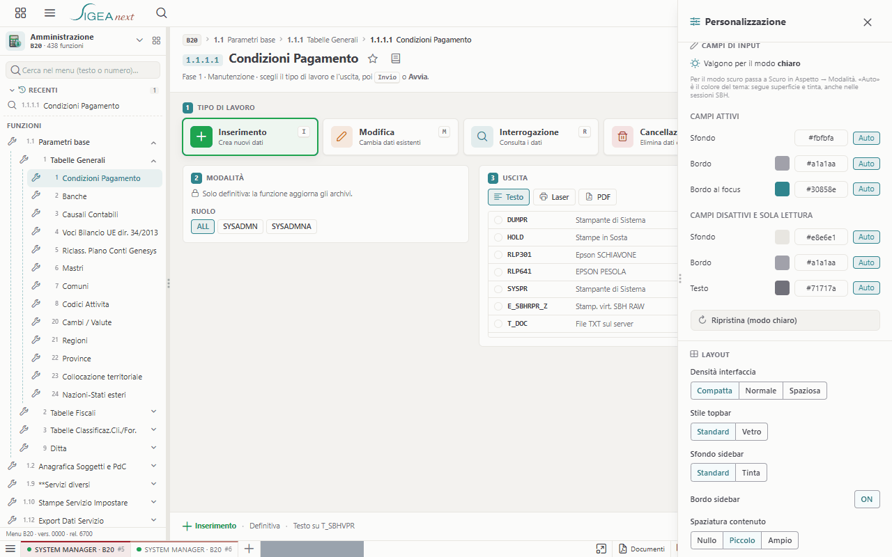
Task: Switch output to the PDF tab
Action: (x=597, y=197)
